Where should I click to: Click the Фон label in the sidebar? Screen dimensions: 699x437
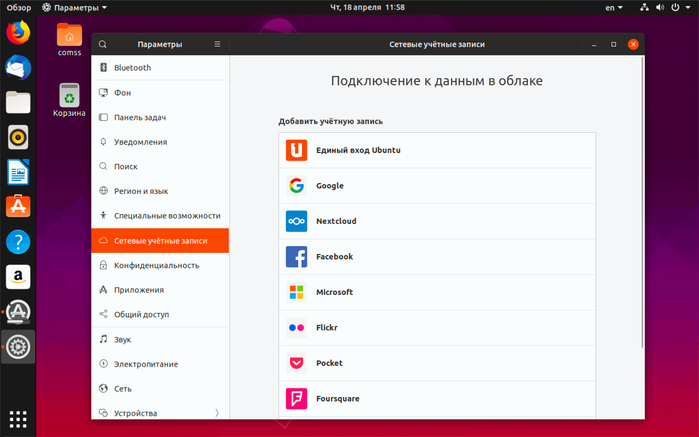[122, 93]
